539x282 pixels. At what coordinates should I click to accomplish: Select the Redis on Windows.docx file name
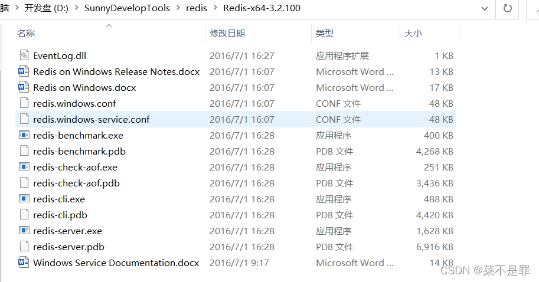[84, 87]
